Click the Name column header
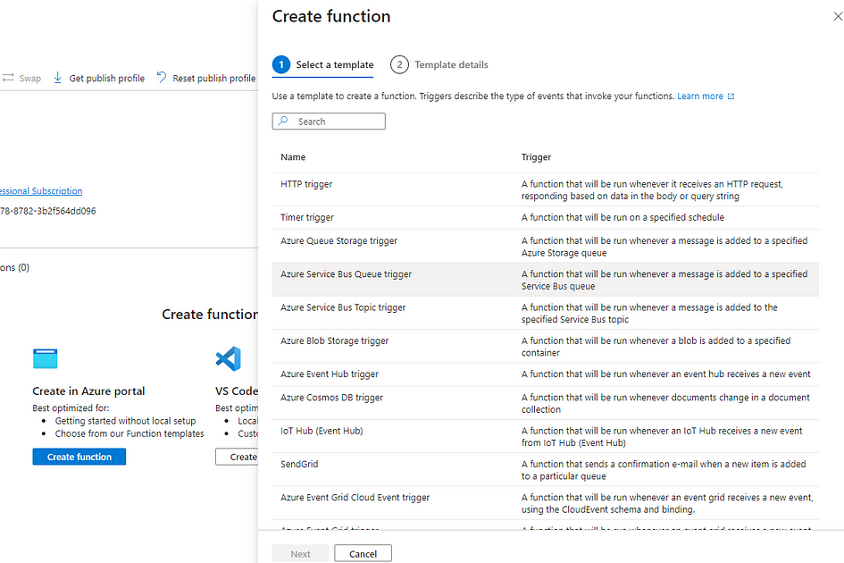Screen dimensions: 844x563 pos(293,157)
